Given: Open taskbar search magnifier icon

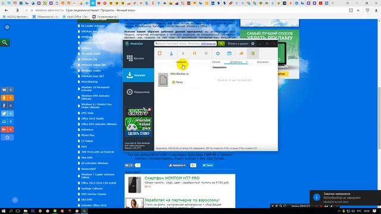Looking at the screenshot, I should tap(11, 211).
